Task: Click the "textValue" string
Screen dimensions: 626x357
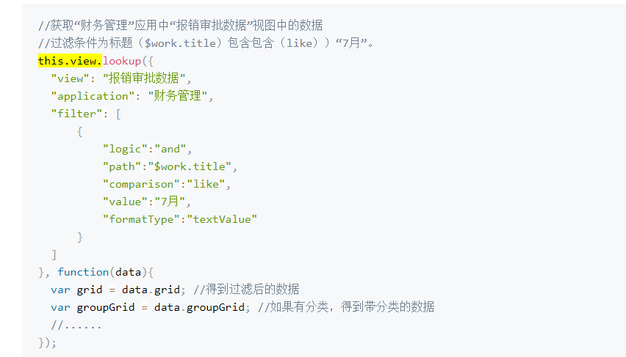Action: pos(221,219)
